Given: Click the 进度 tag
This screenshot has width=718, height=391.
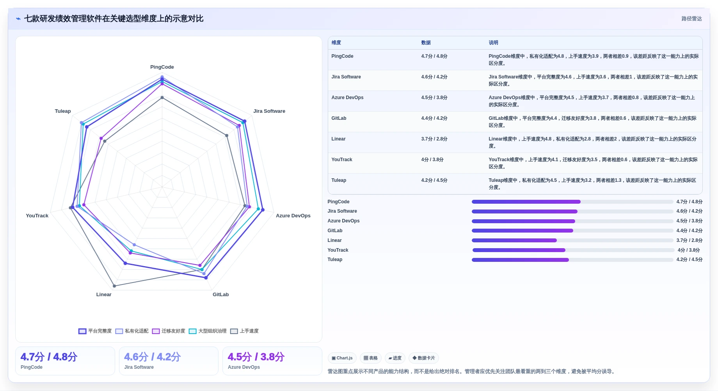Looking at the screenshot, I should click(x=395, y=358).
